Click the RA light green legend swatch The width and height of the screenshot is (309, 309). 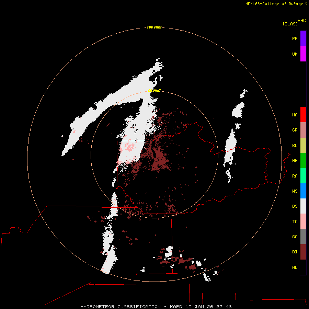point(303,176)
